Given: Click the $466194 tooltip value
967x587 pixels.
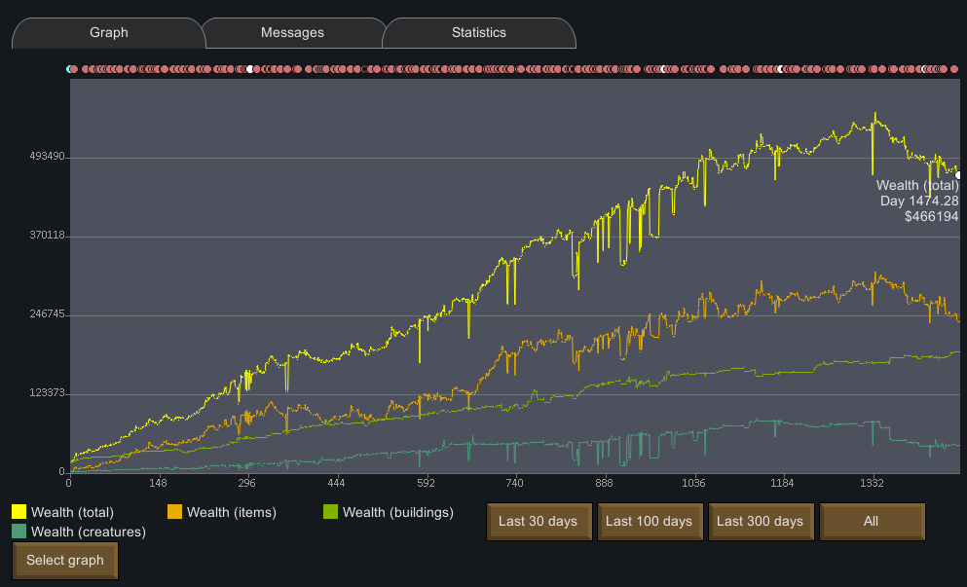Looking at the screenshot, I should coord(931,216).
